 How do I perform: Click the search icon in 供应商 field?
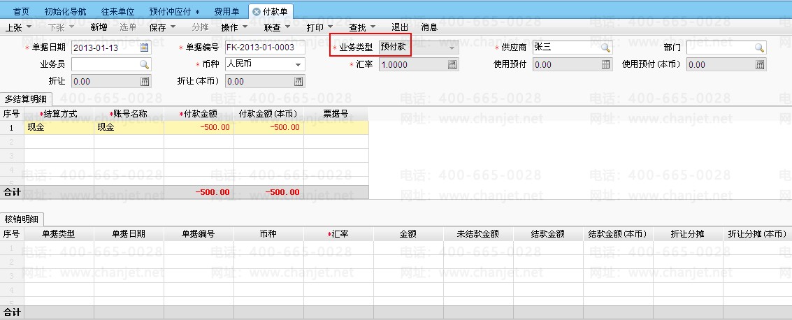[x=605, y=48]
